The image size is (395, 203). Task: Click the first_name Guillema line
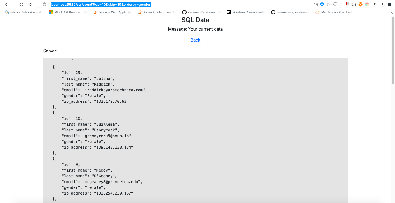[90, 124]
